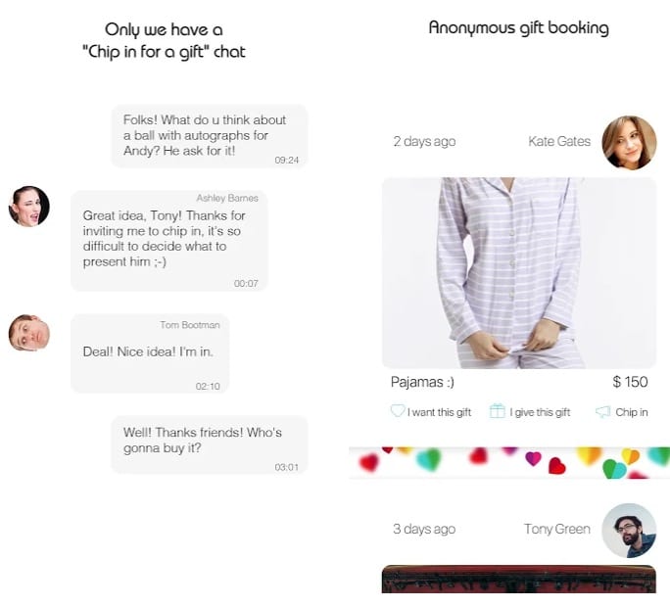Click the Kate Gates name link
This screenshot has width=670, height=607.
coord(559,141)
